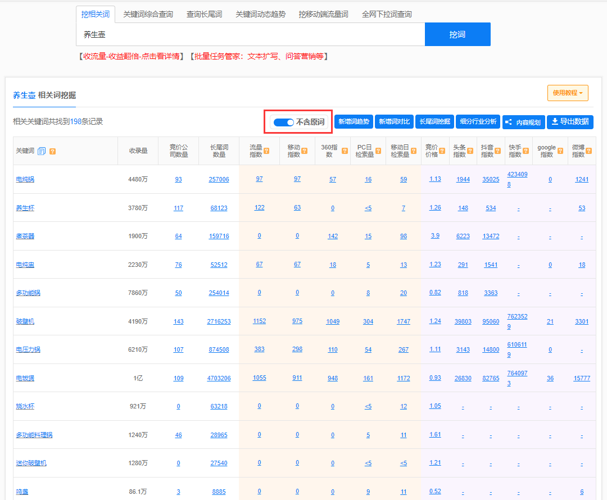Click bid price 3.9 for 煮茶器
The image size is (607, 500).
point(435,236)
